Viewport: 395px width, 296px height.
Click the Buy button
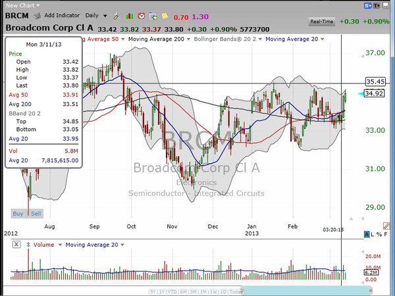pyautogui.click(x=18, y=214)
